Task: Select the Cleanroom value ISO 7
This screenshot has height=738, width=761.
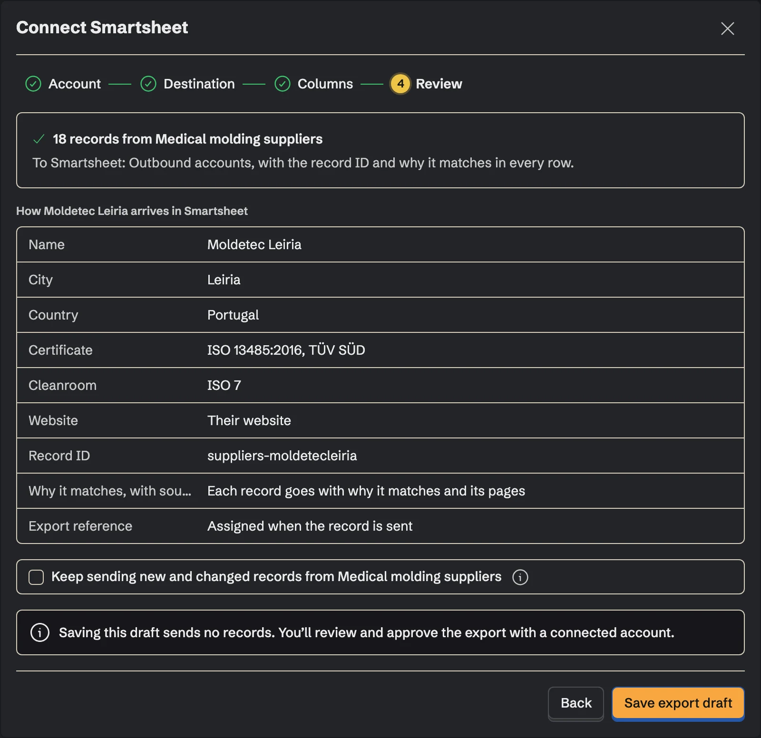Action: (x=224, y=385)
